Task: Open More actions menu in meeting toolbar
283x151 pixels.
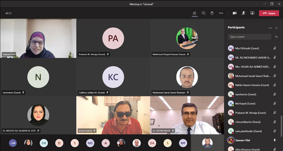Action: coord(221,13)
